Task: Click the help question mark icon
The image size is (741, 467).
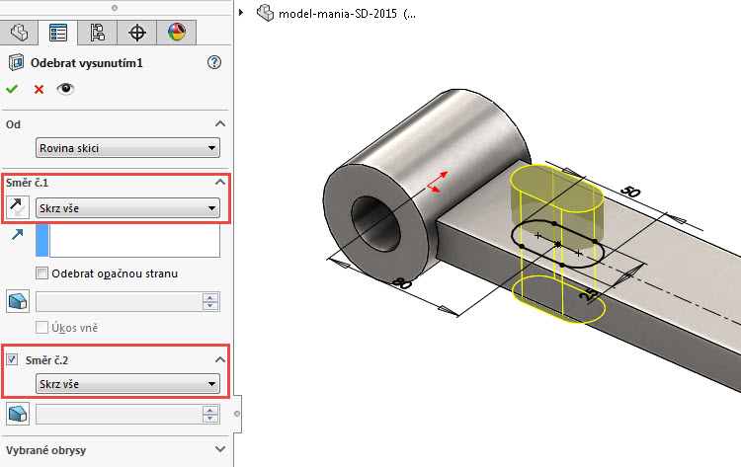Action: [x=214, y=62]
